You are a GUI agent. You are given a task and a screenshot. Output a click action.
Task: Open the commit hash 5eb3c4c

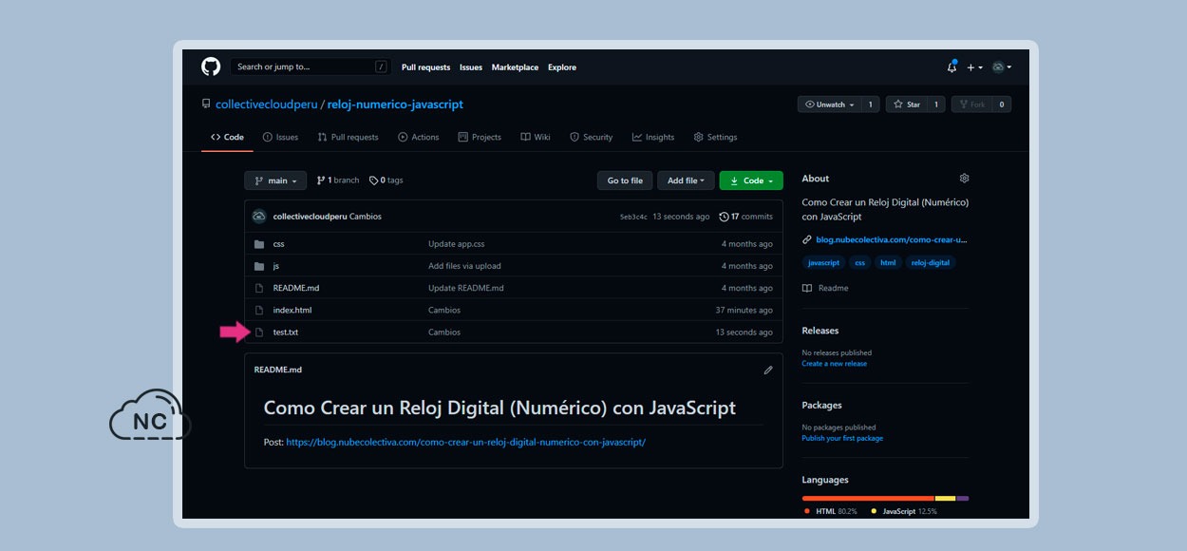click(633, 217)
